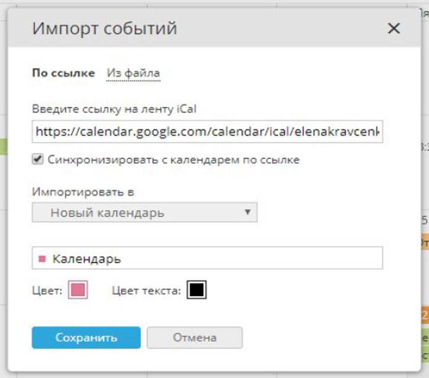
Task: Click the Цвет: label text
Action: [x=47, y=290]
